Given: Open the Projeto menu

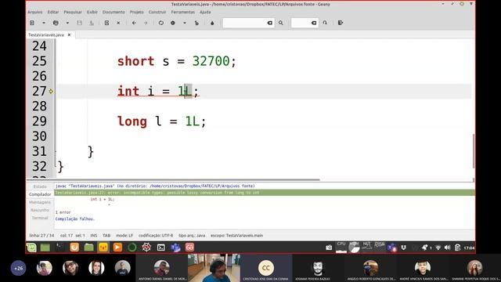Looking at the screenshot, I should [137, 13].
